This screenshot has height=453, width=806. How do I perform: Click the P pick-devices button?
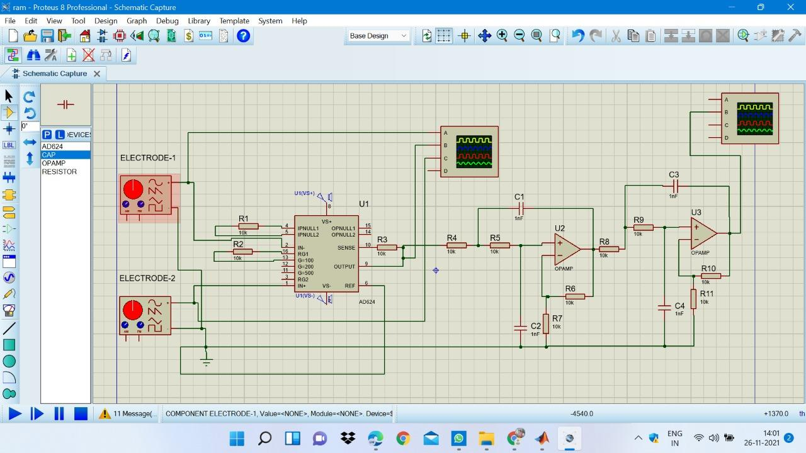coord(47,135)
